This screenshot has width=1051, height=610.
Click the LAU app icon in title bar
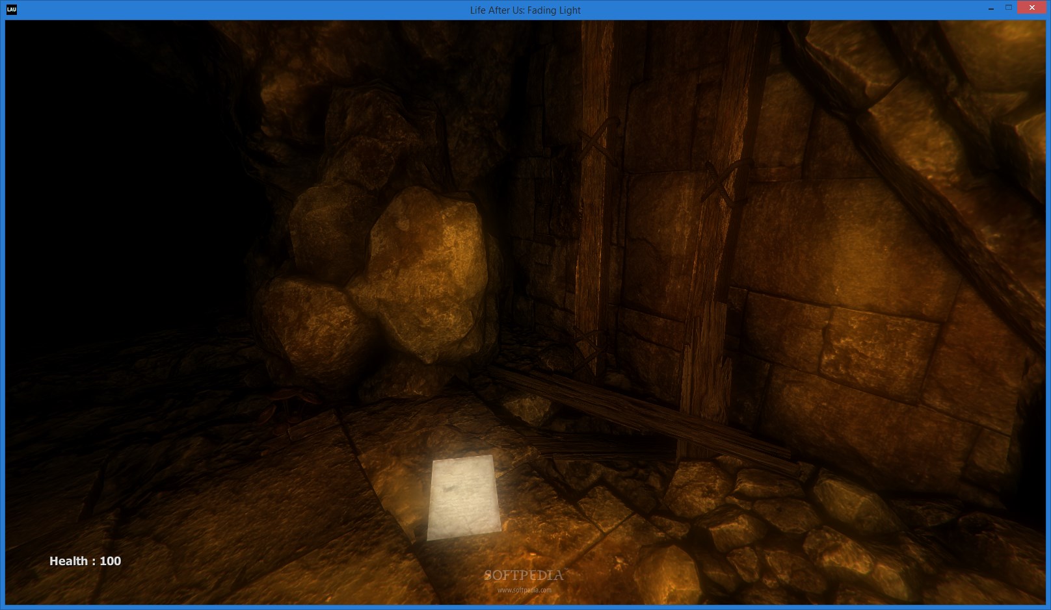click(x=11, y=10)
